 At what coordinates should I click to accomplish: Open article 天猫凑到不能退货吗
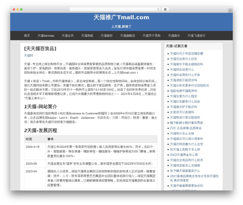click(x=184, y=80)
